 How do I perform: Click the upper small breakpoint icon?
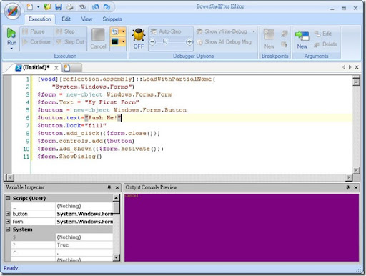285,34
